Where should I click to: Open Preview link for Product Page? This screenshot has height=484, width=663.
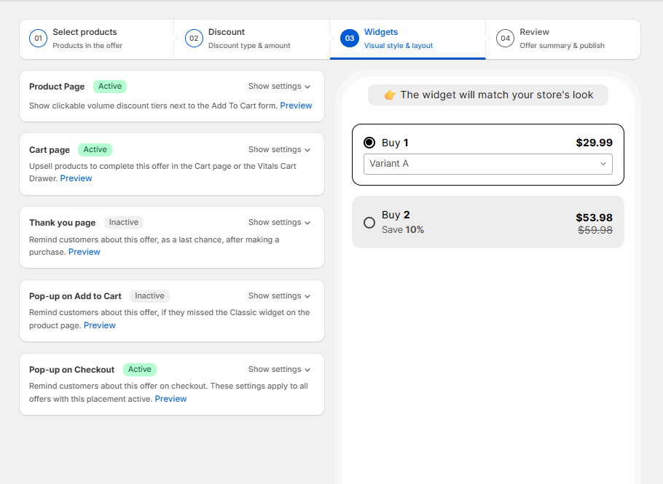pyautogui.click(x=296, y=106)
